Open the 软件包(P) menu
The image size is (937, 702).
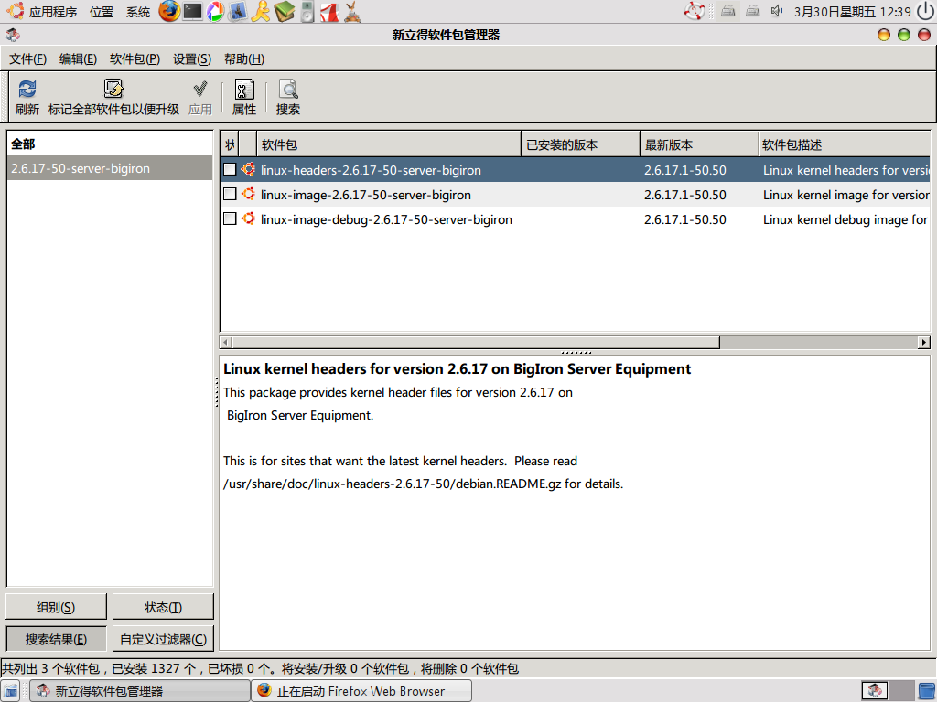(x=135, y=59)
